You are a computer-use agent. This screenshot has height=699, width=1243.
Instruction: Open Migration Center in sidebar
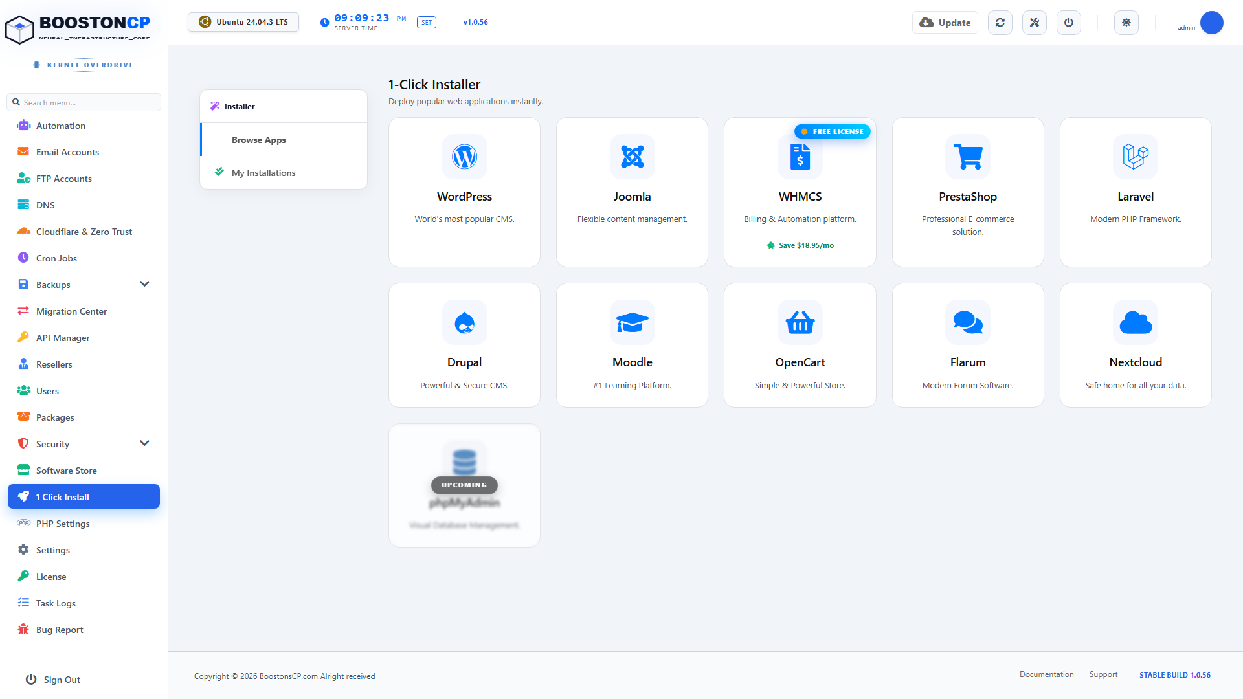tap(84, 311)
